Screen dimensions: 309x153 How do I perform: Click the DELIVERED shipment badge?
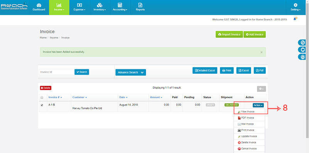pos(231,105)
